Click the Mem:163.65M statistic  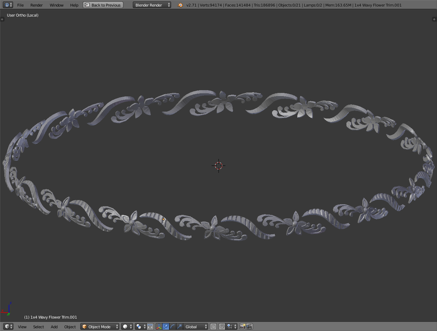tap(338, 5)
